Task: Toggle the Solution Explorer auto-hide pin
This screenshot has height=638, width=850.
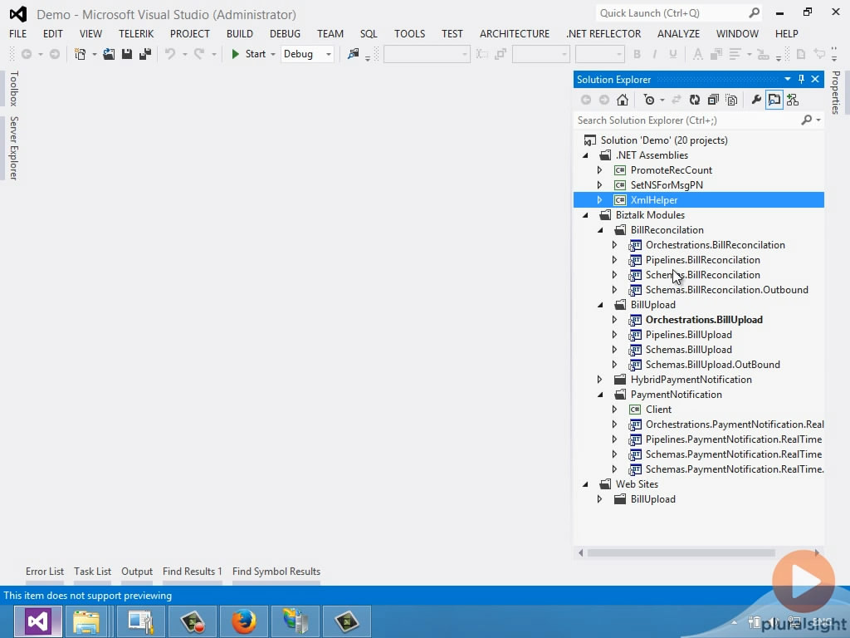Action: coord(801,79)
